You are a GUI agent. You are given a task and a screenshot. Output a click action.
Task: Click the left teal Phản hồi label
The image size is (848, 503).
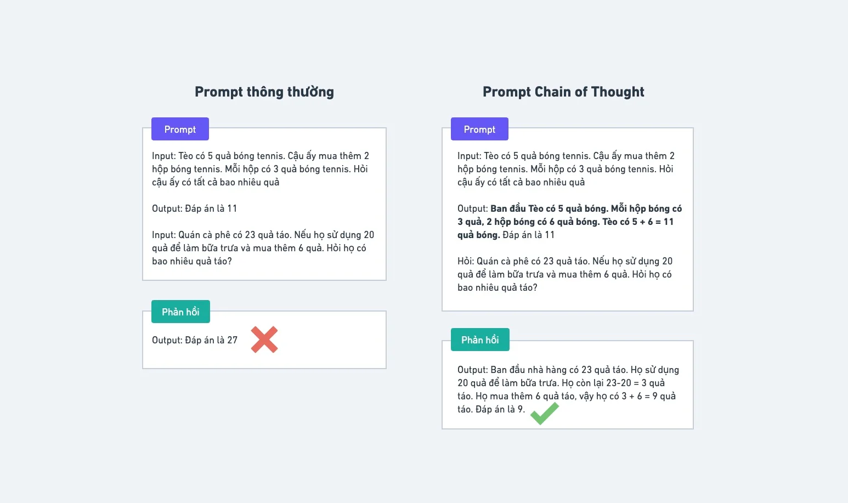point(180,312)
